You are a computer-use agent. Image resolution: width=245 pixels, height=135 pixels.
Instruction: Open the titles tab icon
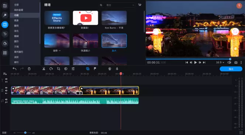[5, 34]
